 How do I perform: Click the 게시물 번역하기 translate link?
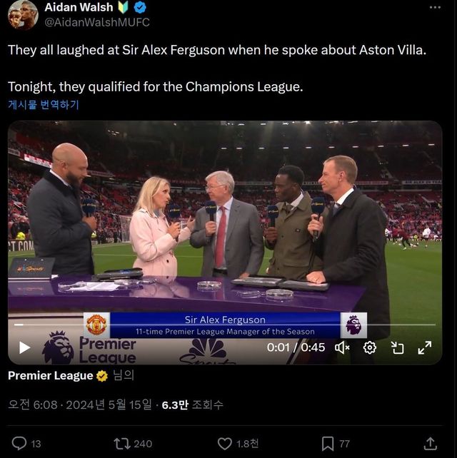coord(44,105)
